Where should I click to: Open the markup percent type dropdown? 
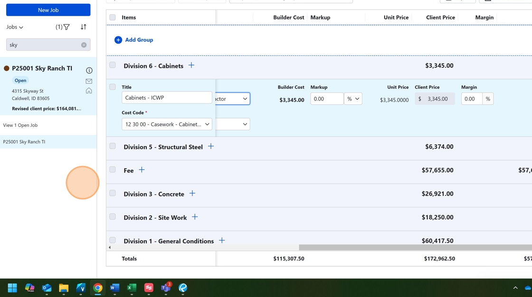tap(353, 99)
